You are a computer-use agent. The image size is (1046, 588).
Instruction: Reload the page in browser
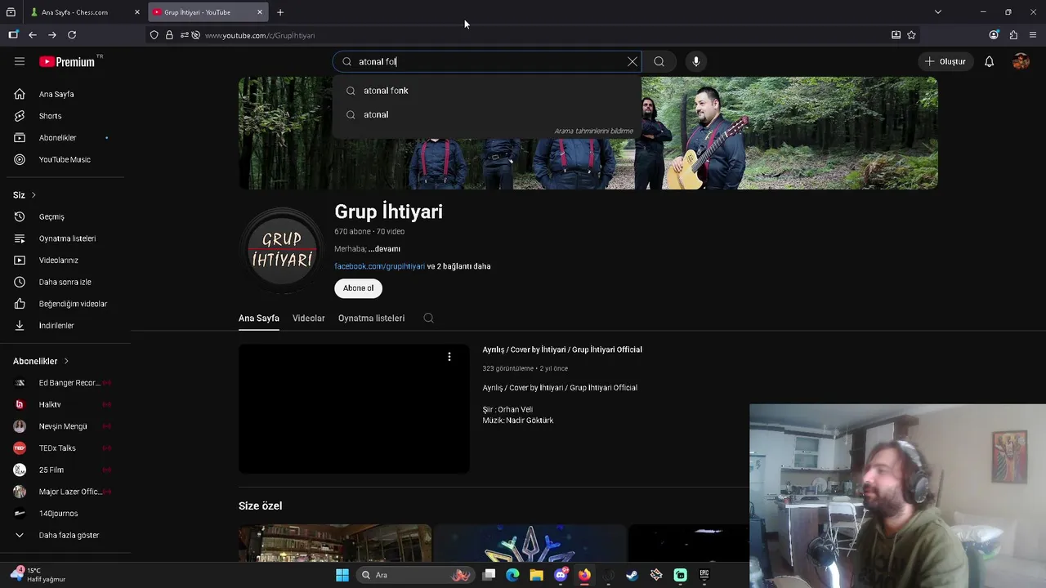tap(72, 35)
